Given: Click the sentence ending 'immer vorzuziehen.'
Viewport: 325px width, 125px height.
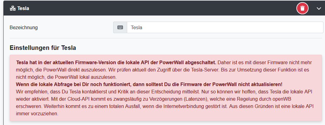Looking at the screenshot, I should tap(165, 110).
